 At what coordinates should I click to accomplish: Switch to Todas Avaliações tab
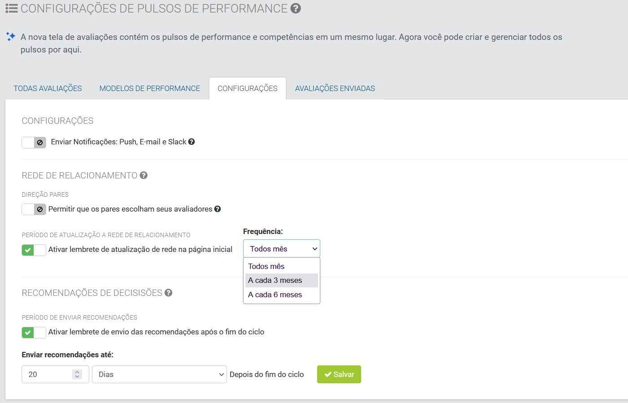point(48,88)
